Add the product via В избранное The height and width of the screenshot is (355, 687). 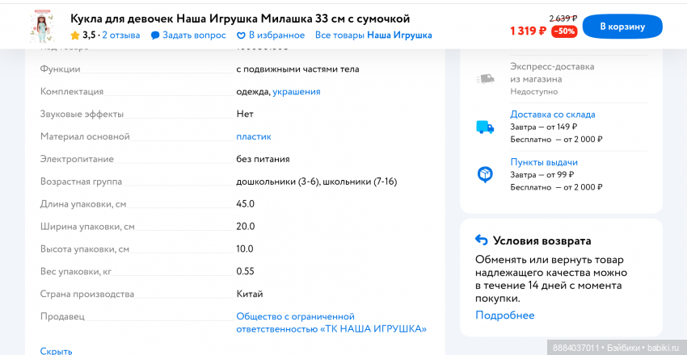276,35
